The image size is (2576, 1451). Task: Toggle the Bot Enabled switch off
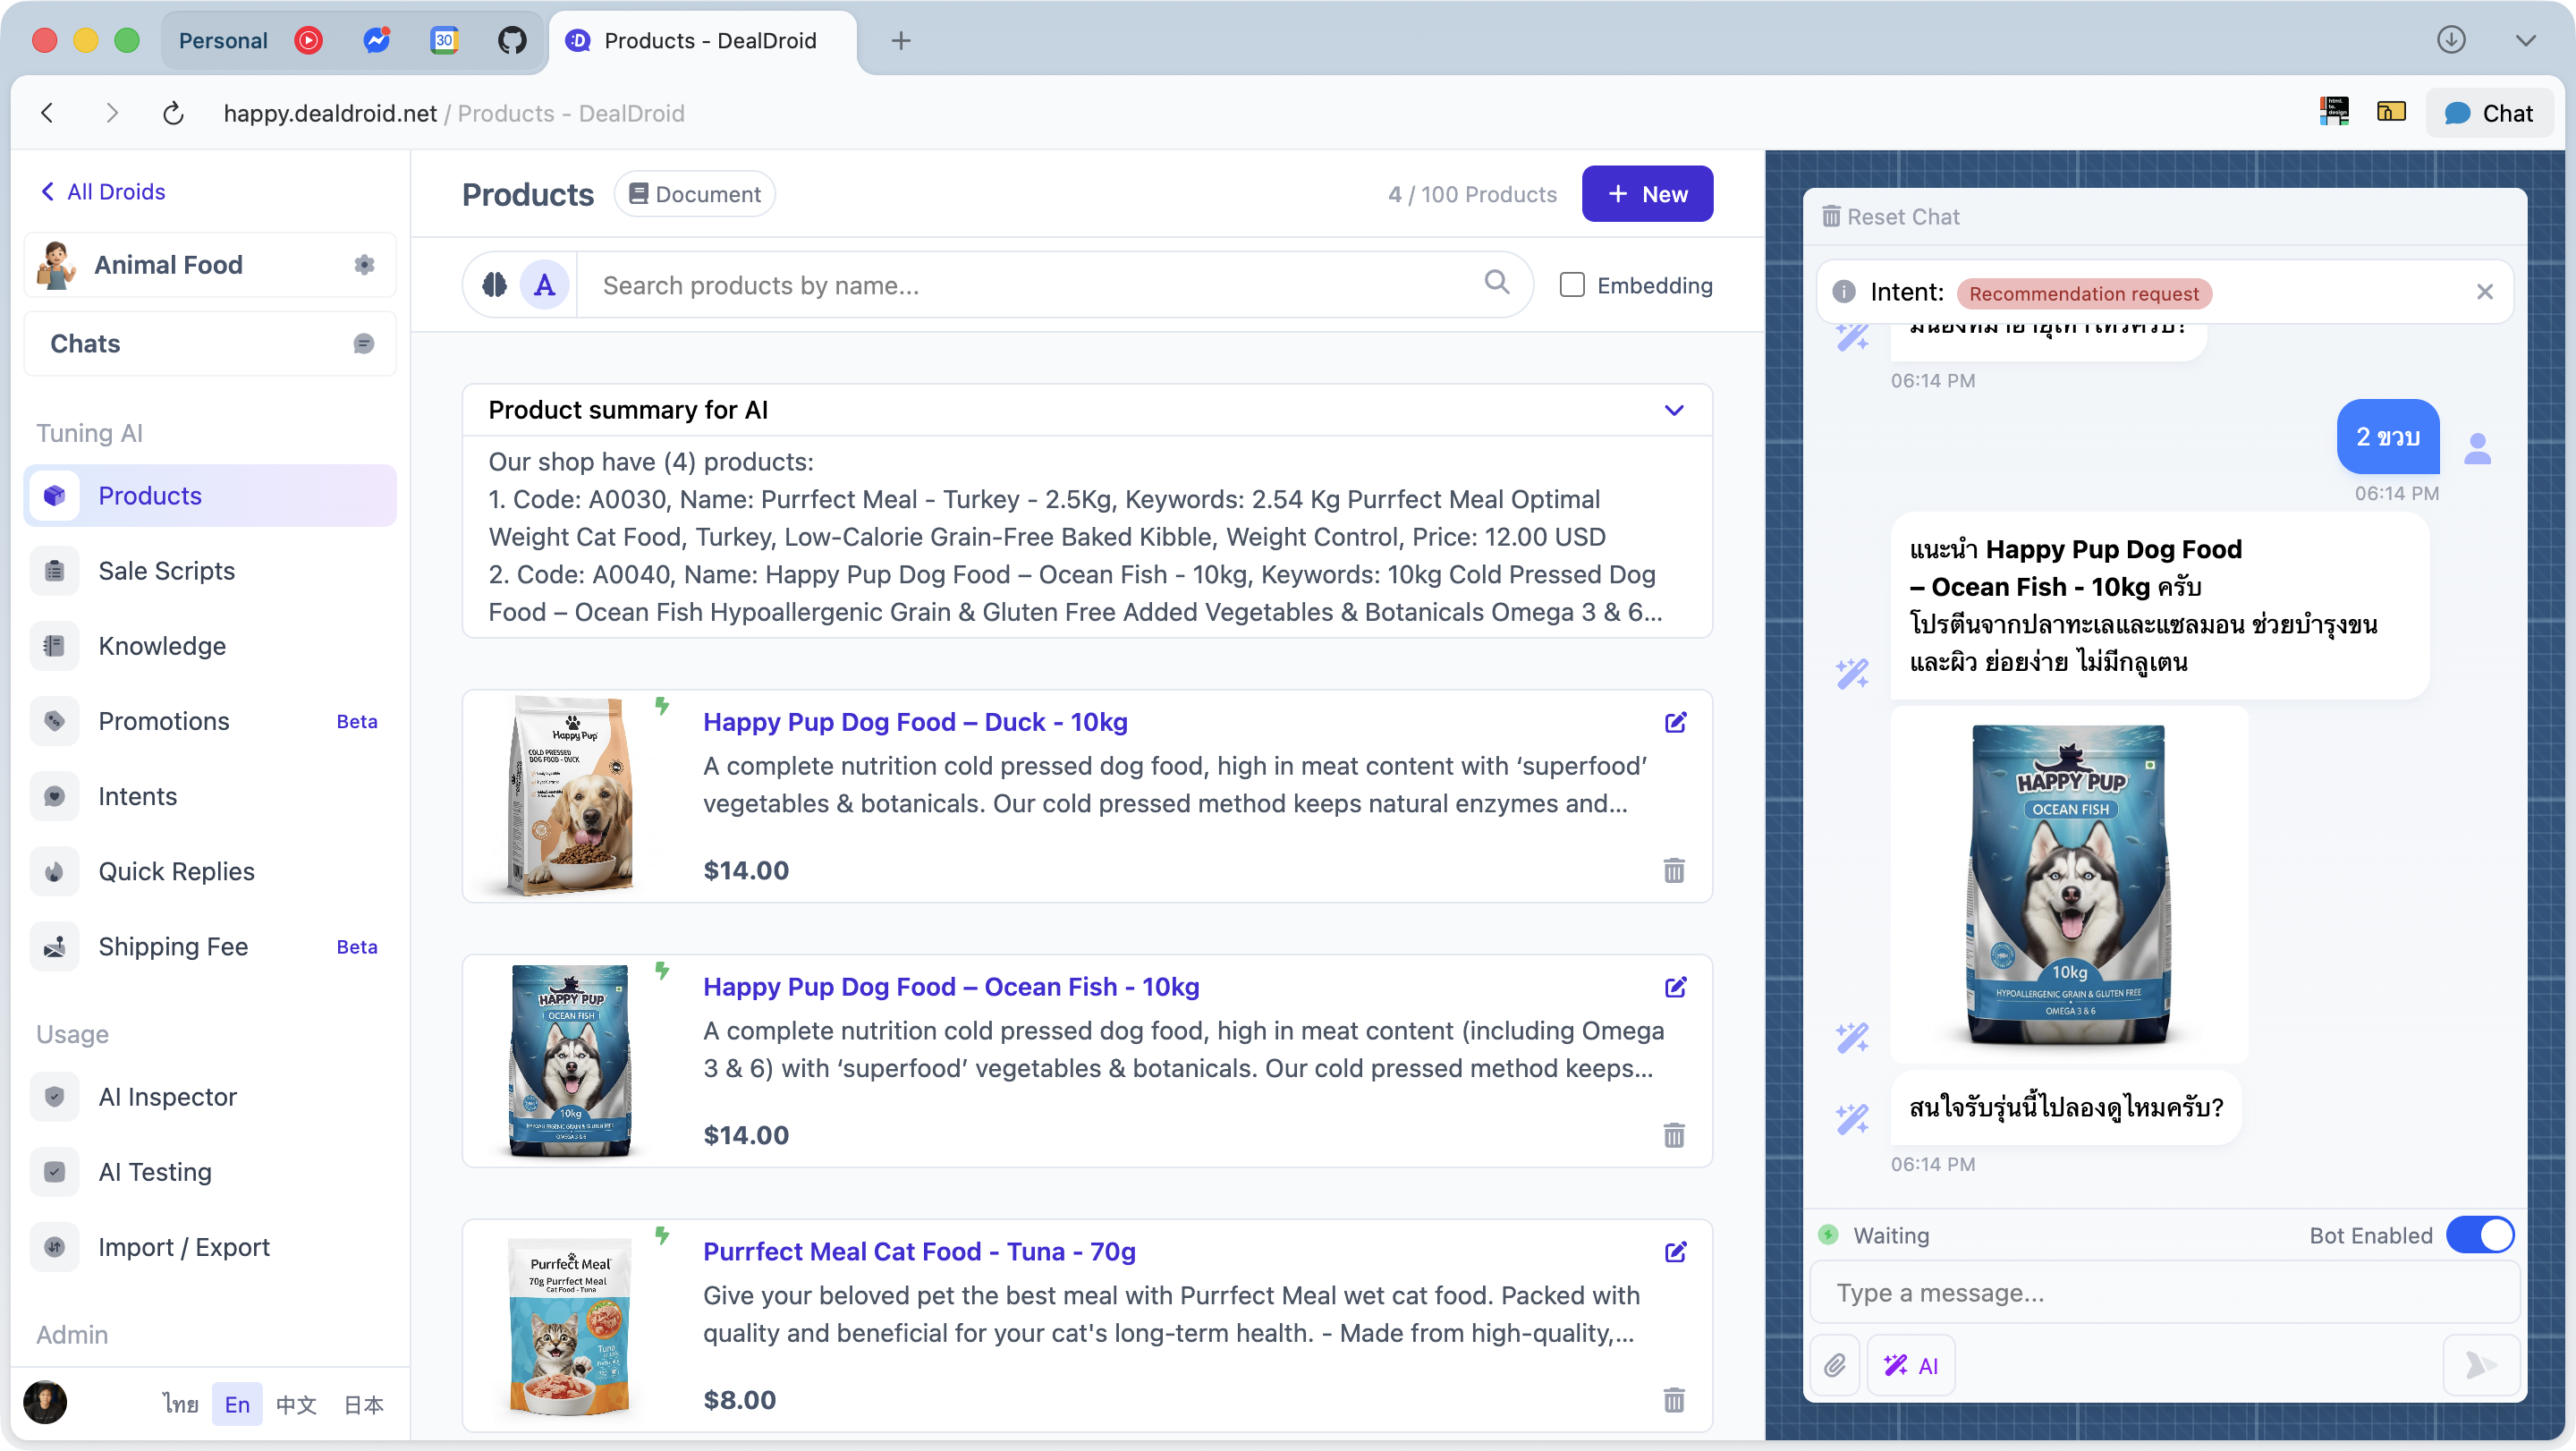tap(2481, 1235)
